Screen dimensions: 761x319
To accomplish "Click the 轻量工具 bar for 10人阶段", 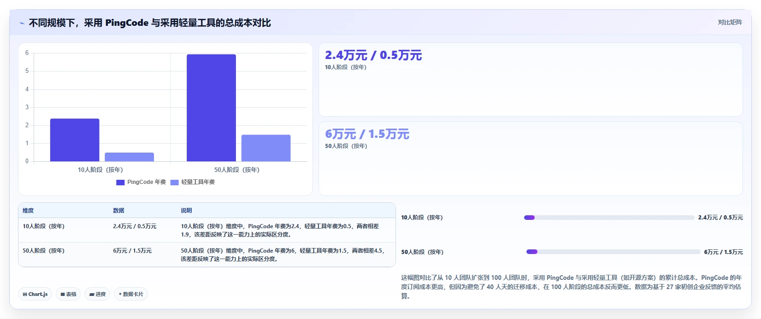I will (129, 157).
